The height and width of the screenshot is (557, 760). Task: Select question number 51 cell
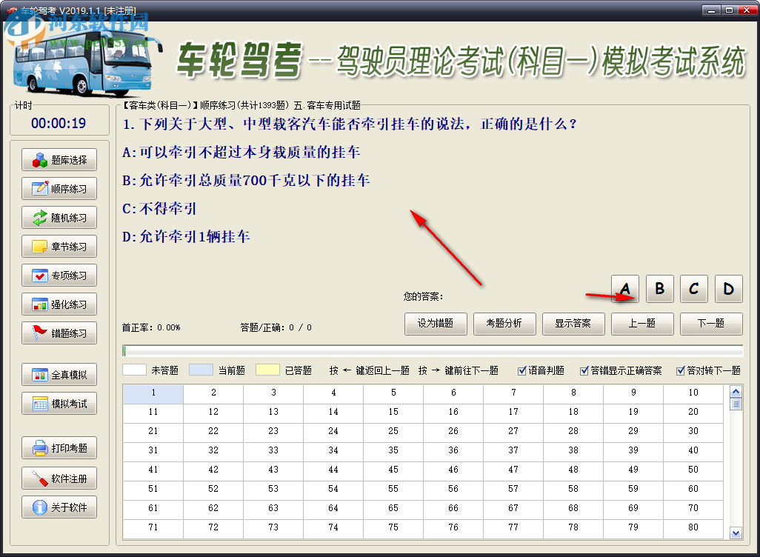pyautogui.click(x=153, y=490)
